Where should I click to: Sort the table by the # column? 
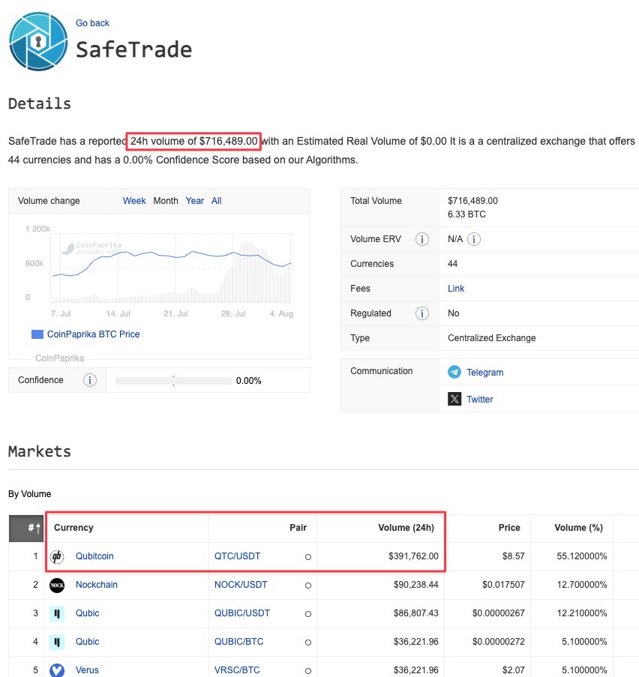coord(26,528)
